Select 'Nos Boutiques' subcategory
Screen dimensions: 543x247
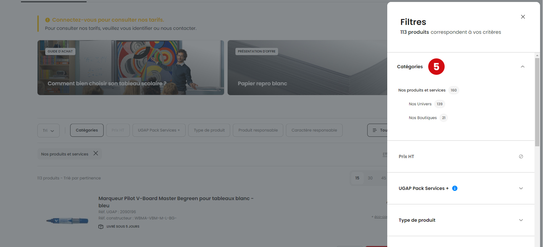423,118
